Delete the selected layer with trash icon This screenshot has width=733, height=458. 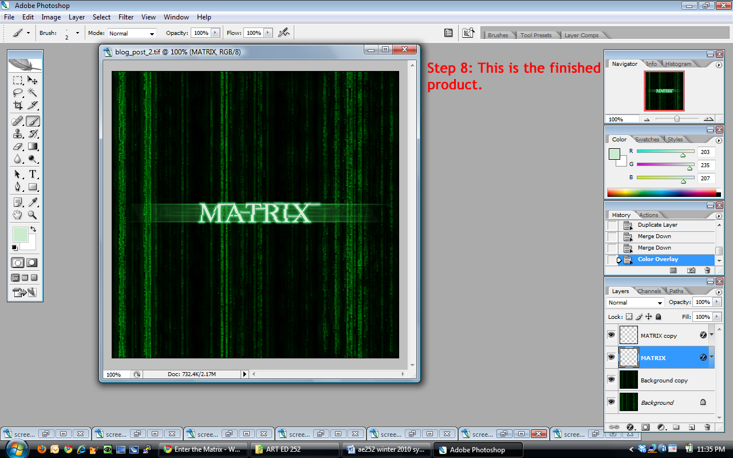[707, 427]
